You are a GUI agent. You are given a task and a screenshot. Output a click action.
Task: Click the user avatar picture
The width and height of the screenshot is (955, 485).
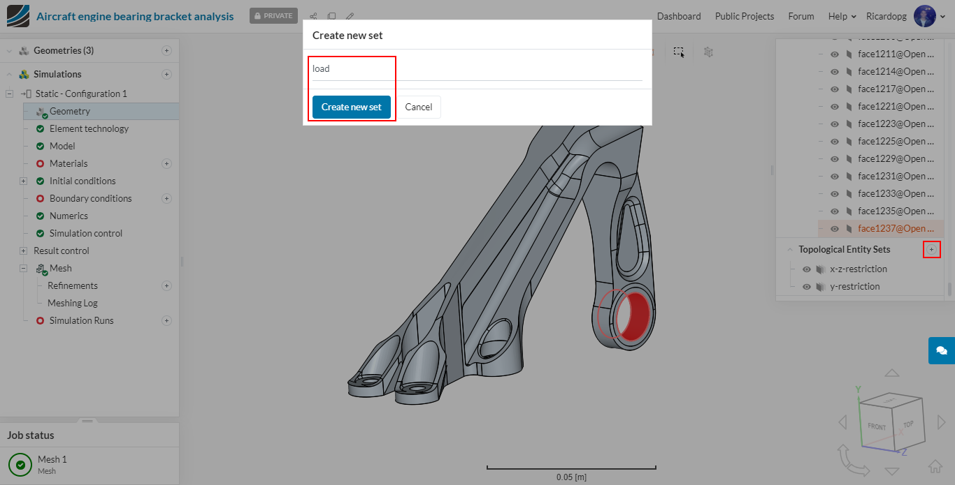[925, 16]
